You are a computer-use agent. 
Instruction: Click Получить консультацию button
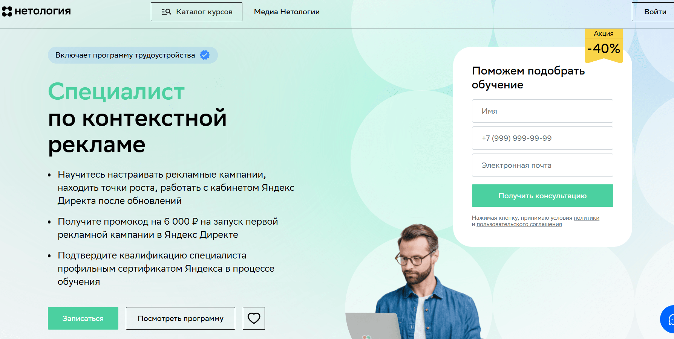[x=542, y=196]
